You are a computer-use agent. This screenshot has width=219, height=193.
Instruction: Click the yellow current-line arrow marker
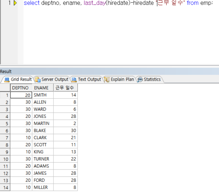(x=15, y=3)
